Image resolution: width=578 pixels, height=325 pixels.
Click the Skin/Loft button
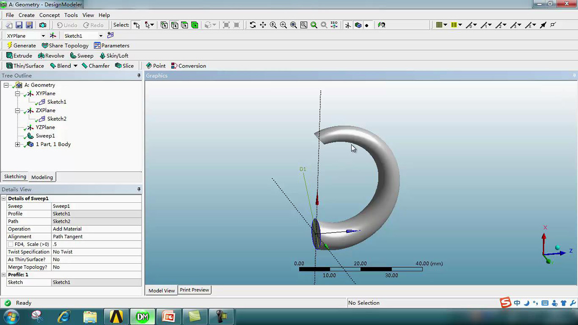pyautogui.click(x=114, y=56)
